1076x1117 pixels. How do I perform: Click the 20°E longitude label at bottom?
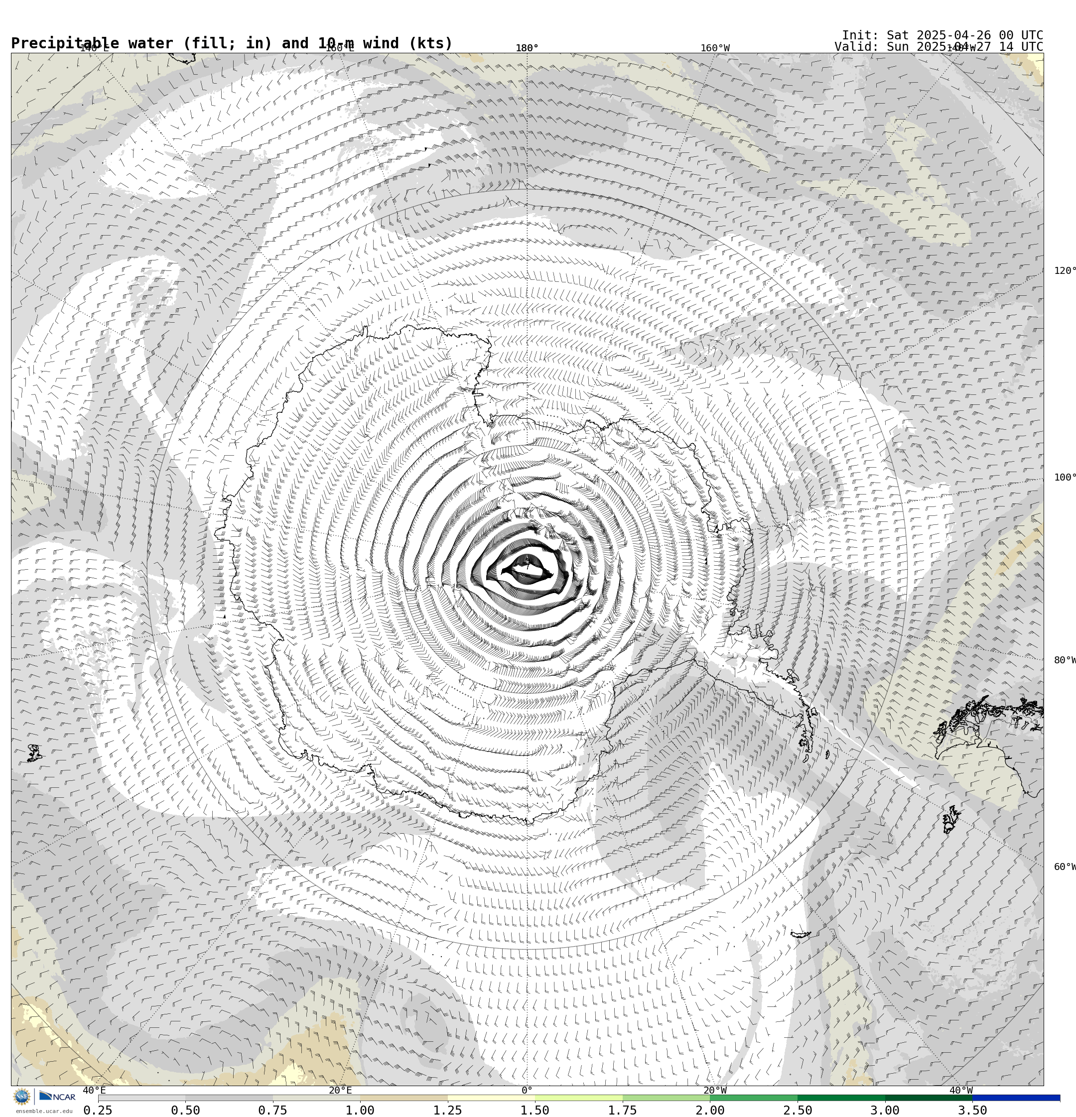click(340, 1090)
